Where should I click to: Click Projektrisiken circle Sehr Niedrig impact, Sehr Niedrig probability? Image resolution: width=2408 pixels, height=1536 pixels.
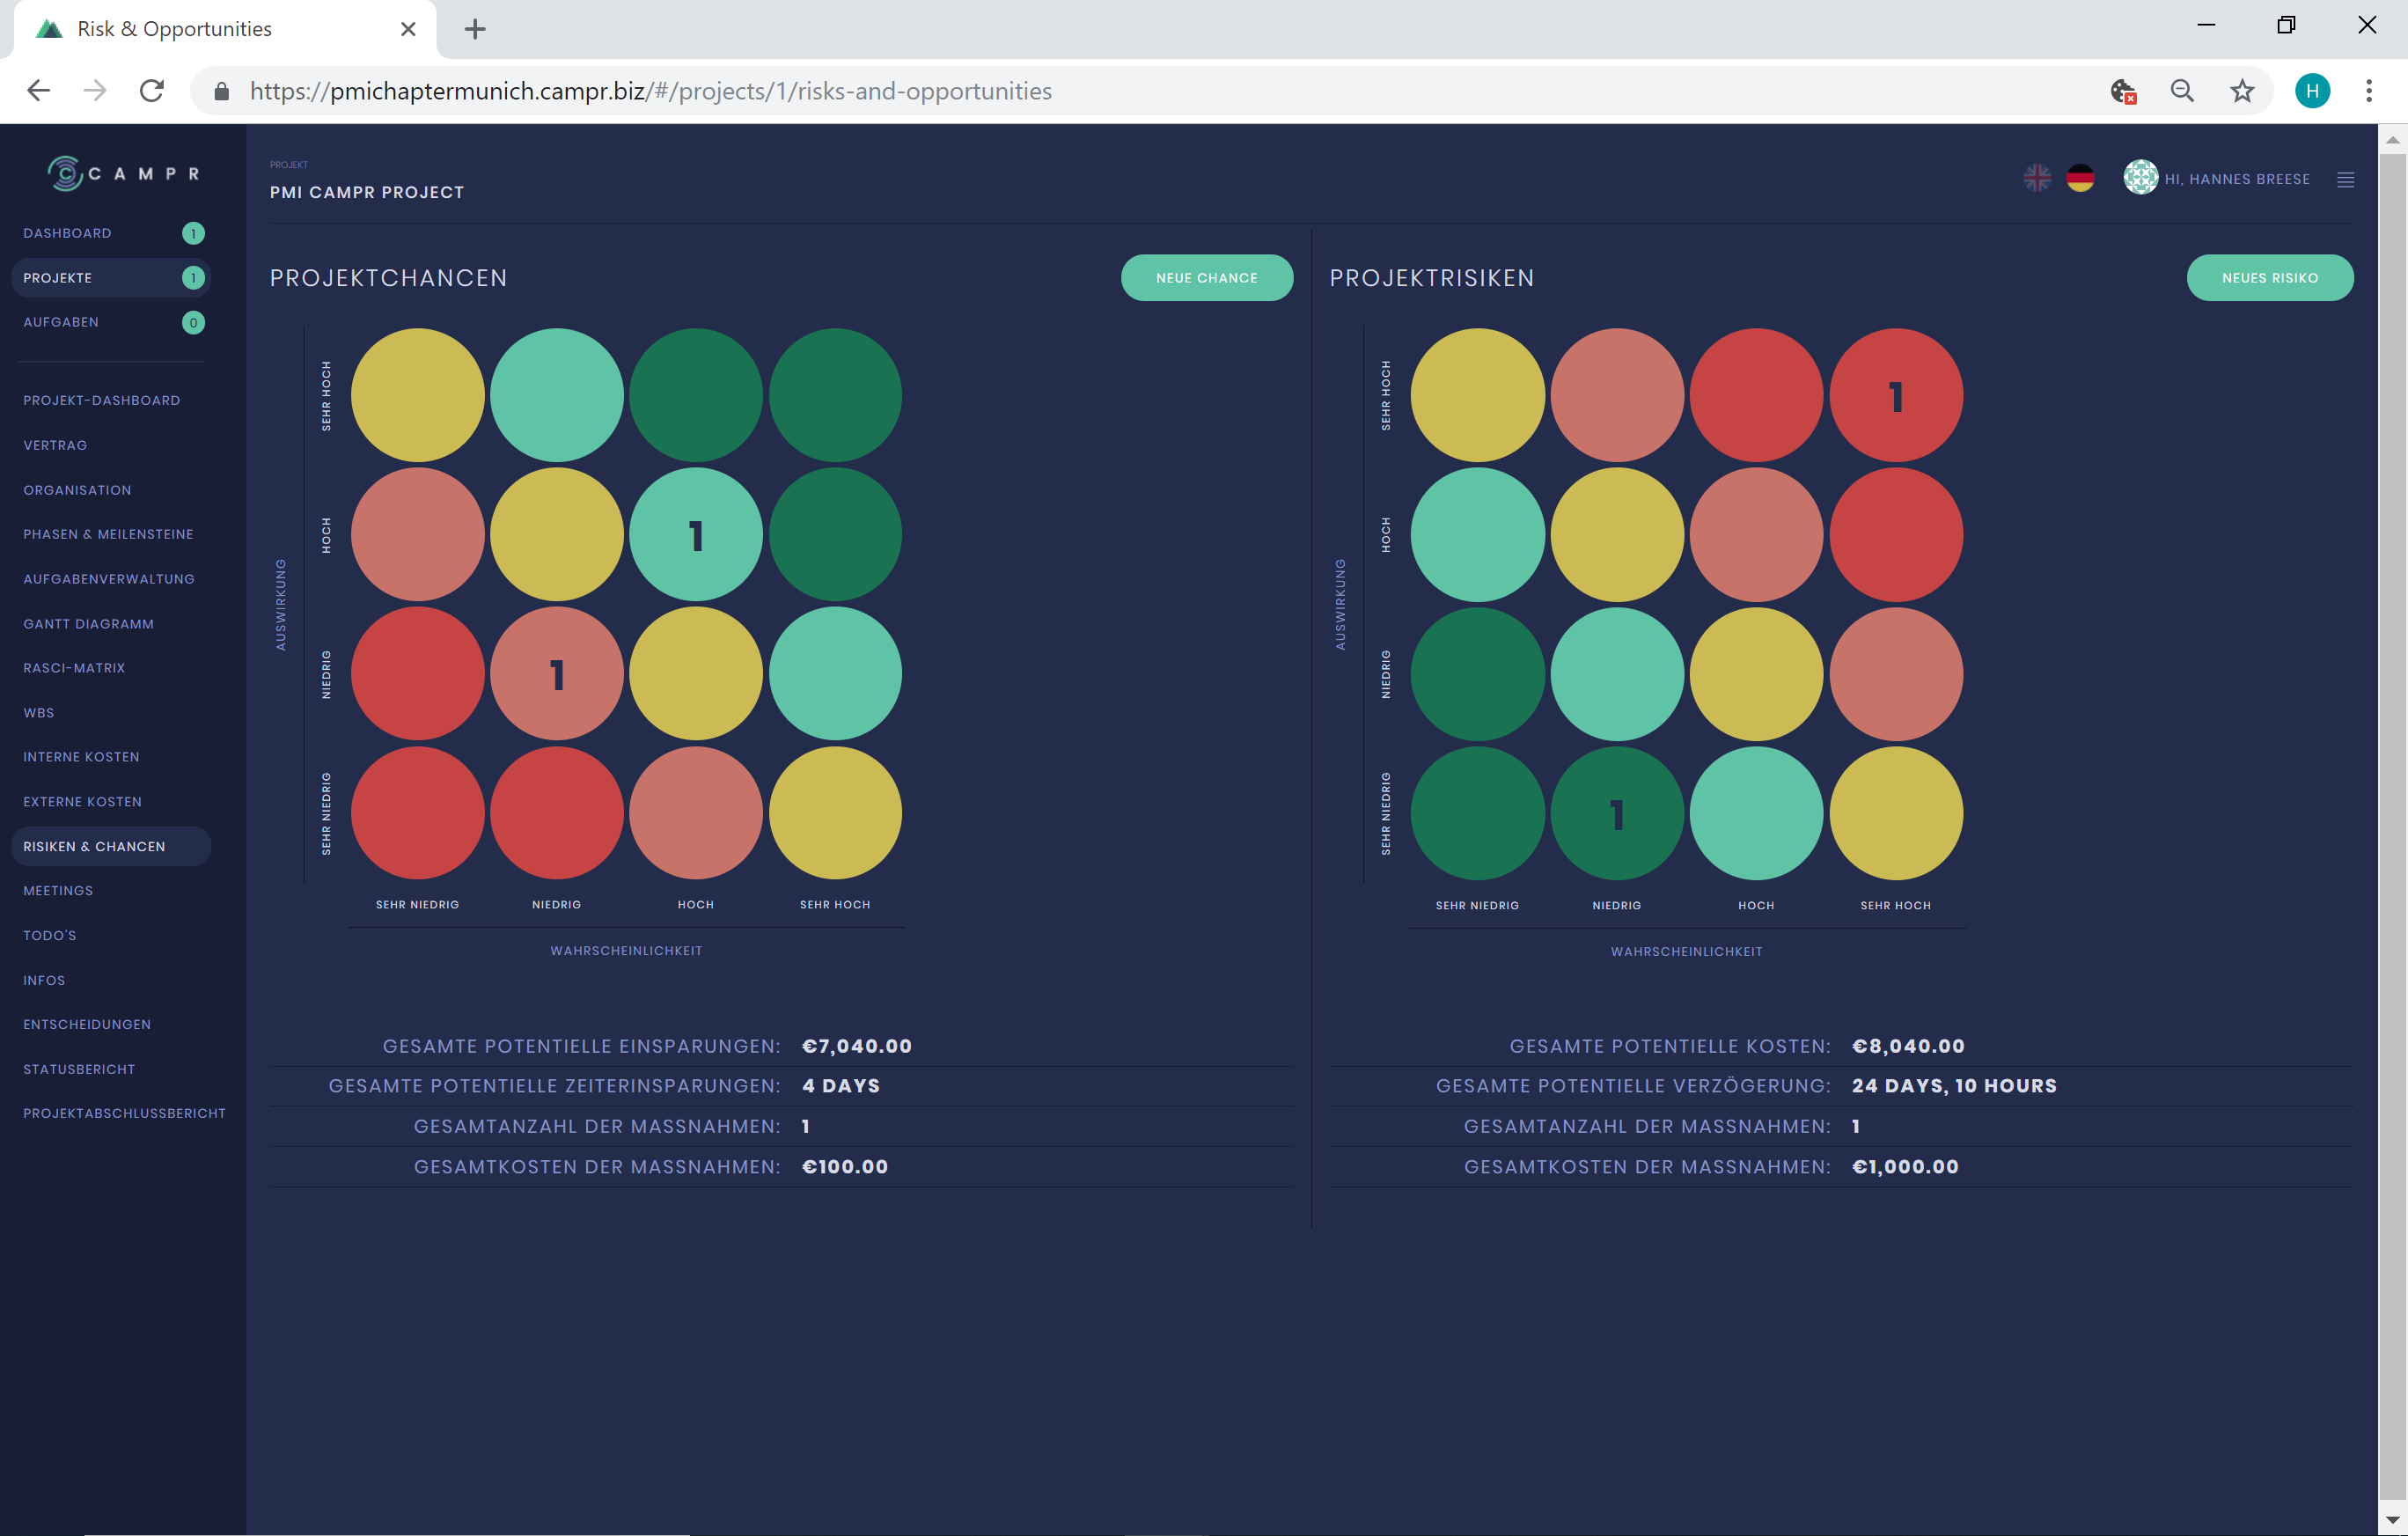(1477, 814)
